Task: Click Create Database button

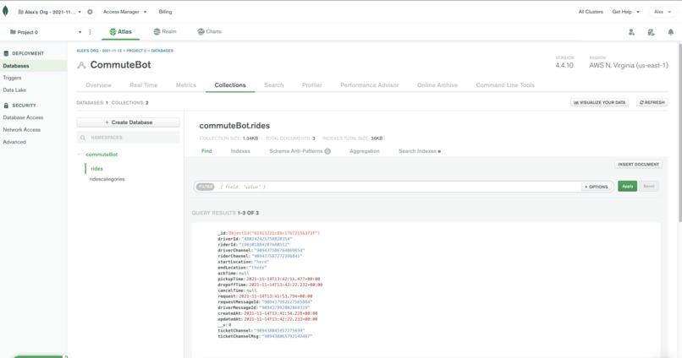Action: [x=129, y=122]
